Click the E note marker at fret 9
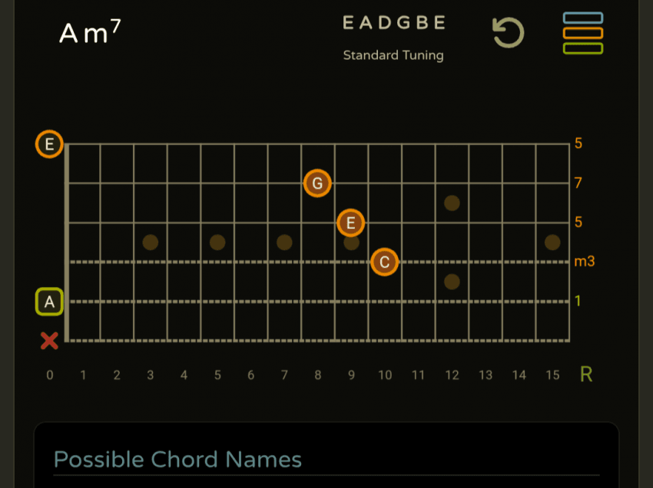653x488 pixels. [350, 223]
